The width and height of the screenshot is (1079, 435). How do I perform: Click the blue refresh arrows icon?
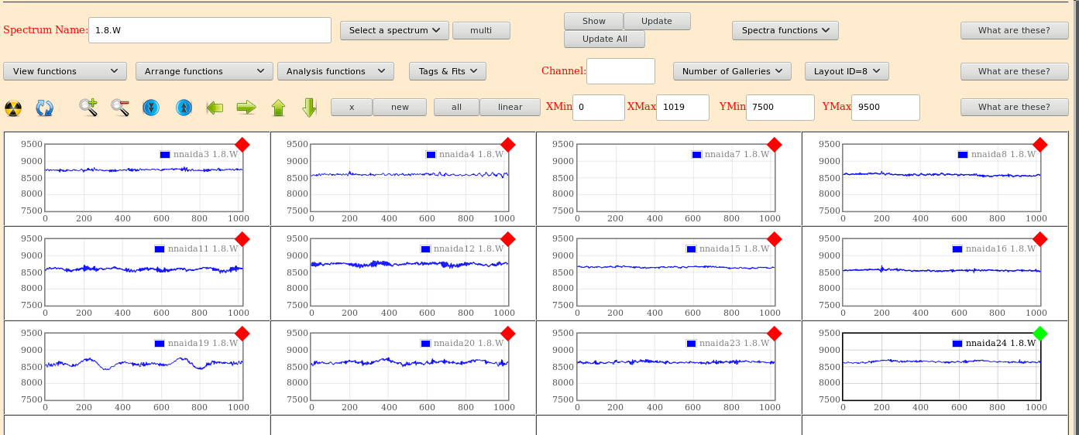point(45,108)
